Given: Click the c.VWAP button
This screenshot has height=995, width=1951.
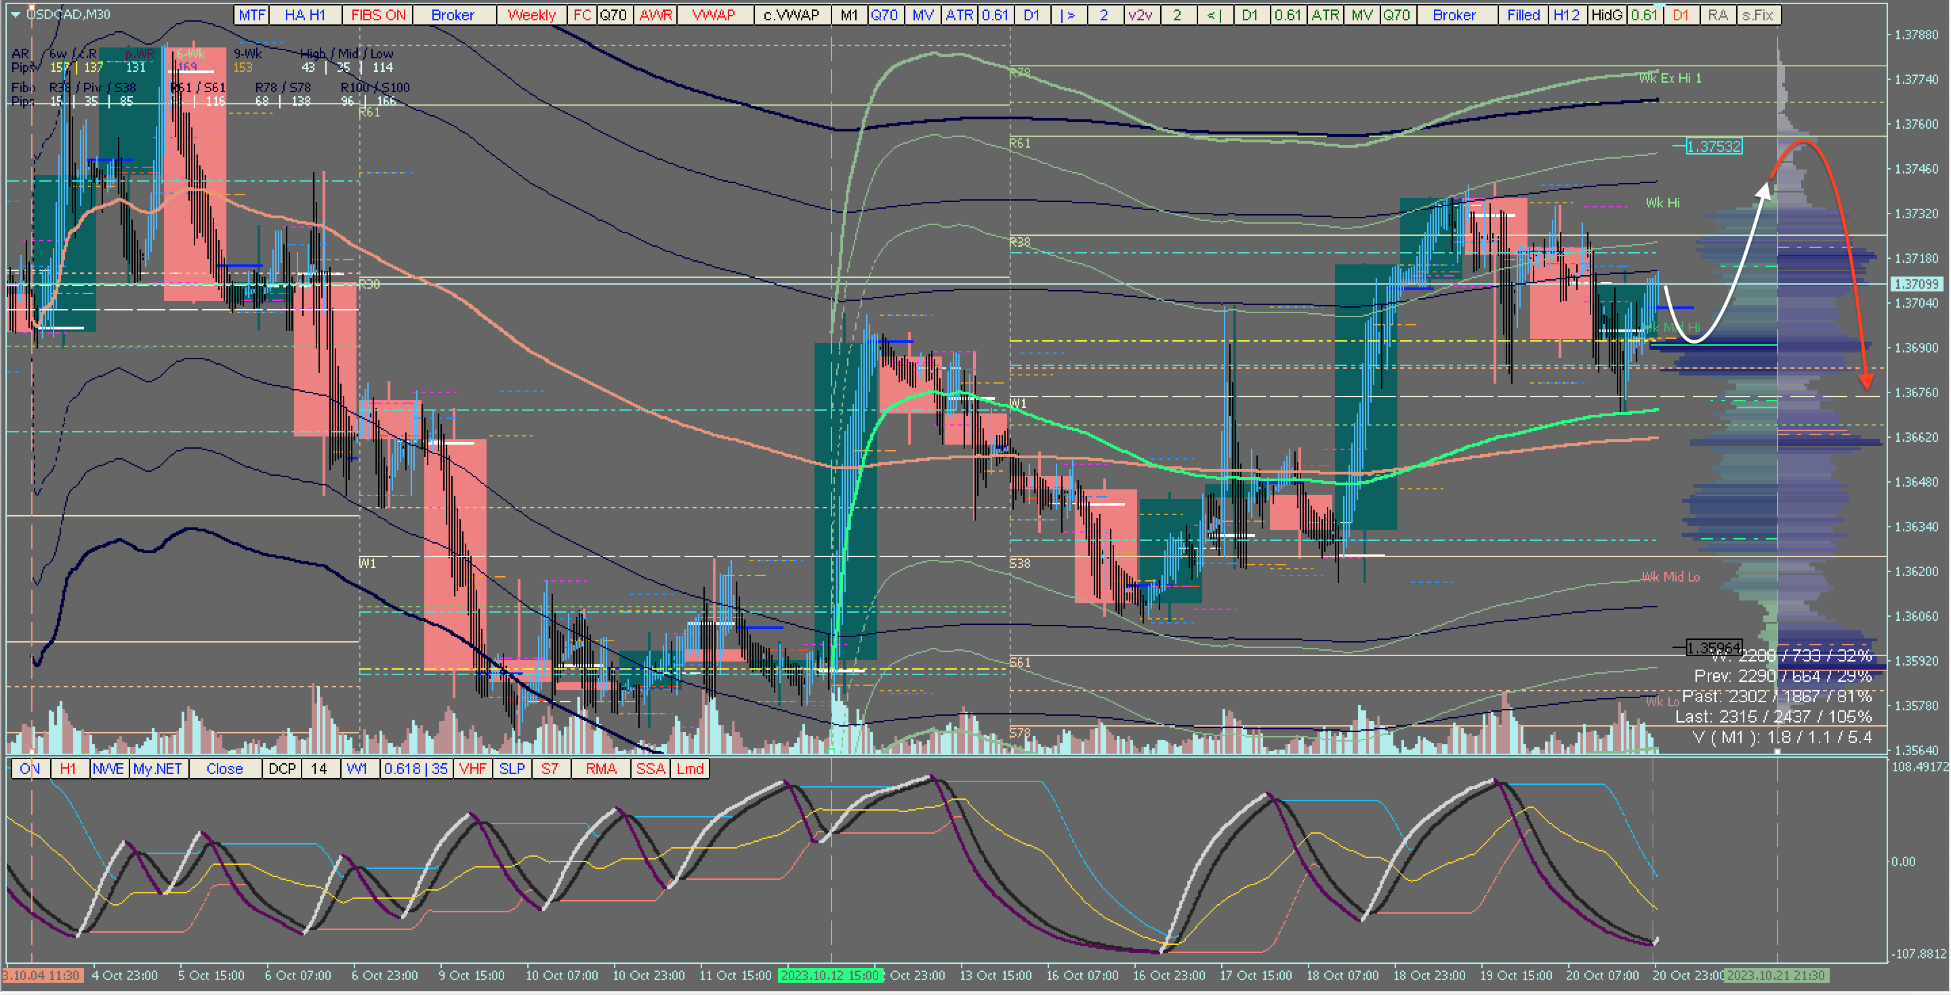Looking at the screenshot, I should coord(792,15).
